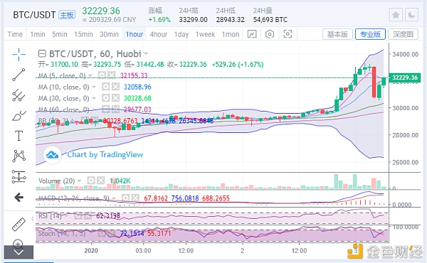Open chart settings gear icon

270,34
